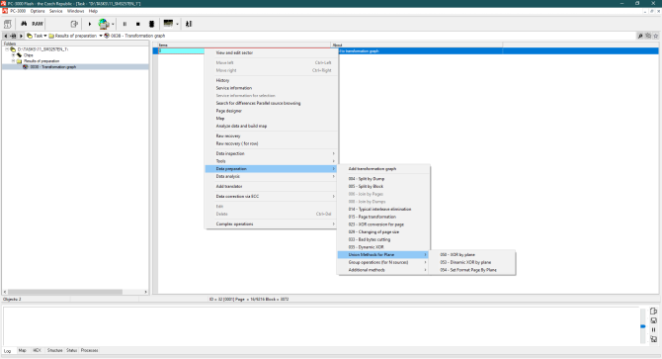Click the RAW toolbar button
This screenshot has width=662, height=359.
tap(38, 24)
